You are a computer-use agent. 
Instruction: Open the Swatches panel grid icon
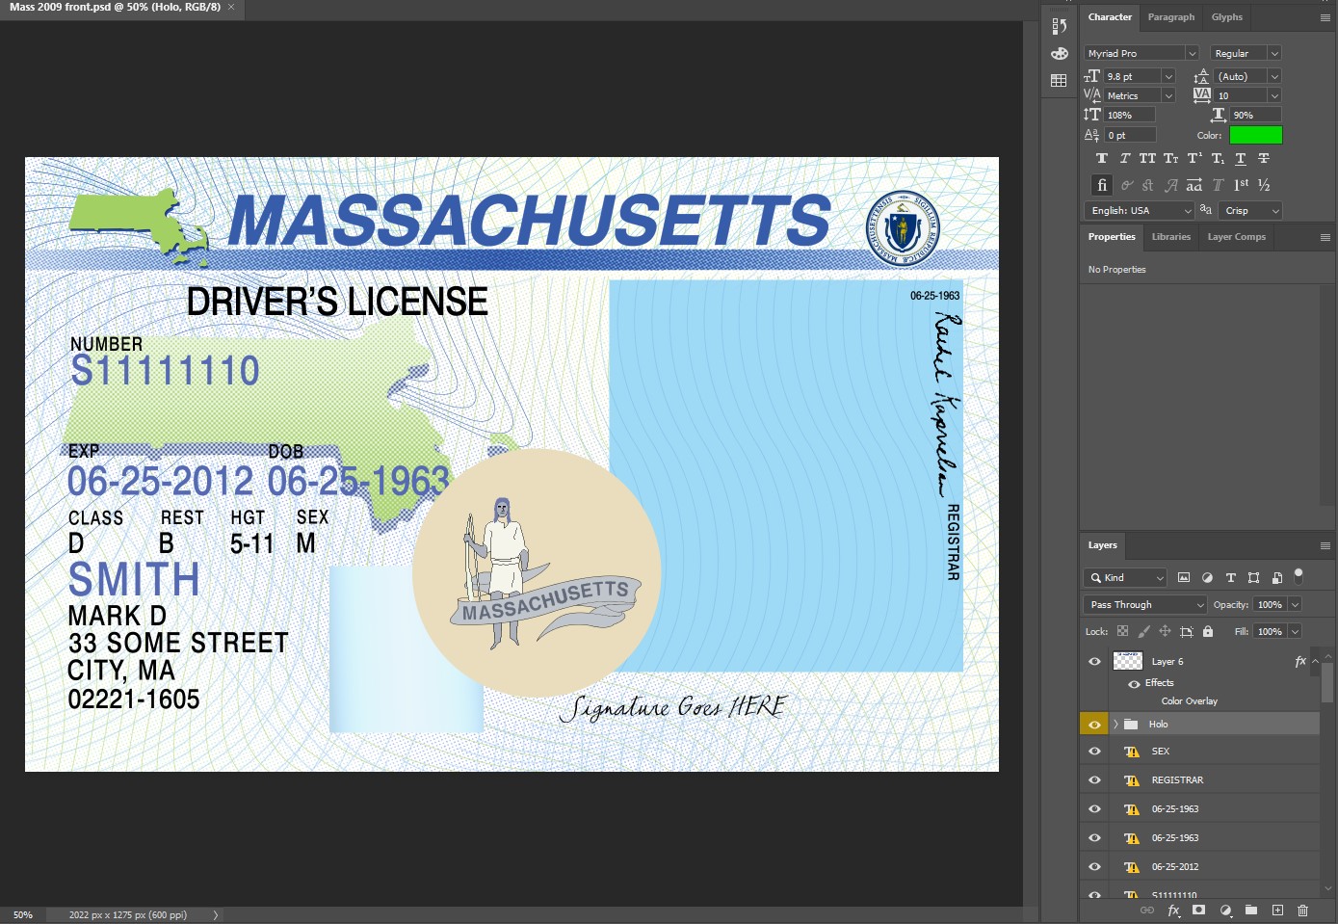pos(1060,81)
